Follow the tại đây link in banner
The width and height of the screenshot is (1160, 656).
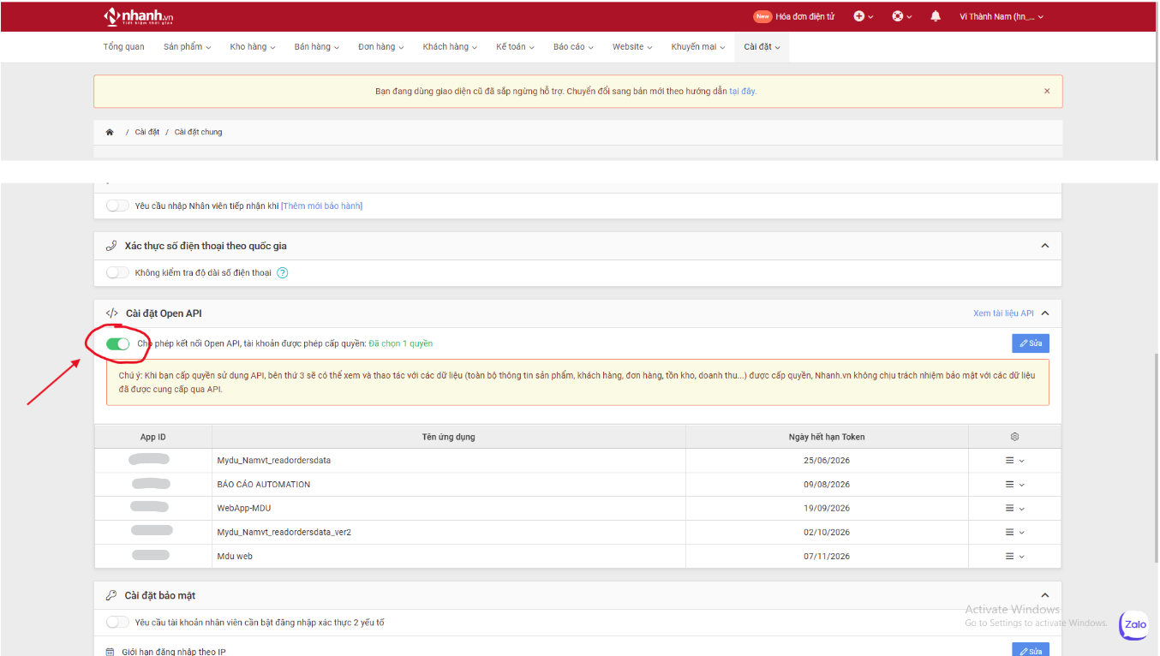(743, 91)
